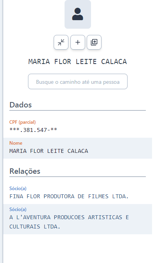The height and width of the screenshot is (263, 161).
Task: Click the left vertical panel edge
Action: click(3, 131)
